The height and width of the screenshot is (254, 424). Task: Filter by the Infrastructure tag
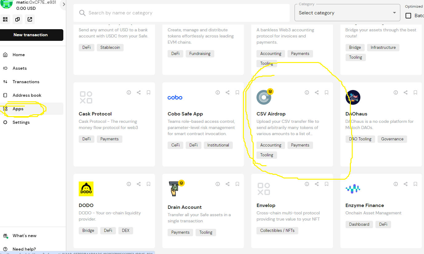tap(383, 48)
